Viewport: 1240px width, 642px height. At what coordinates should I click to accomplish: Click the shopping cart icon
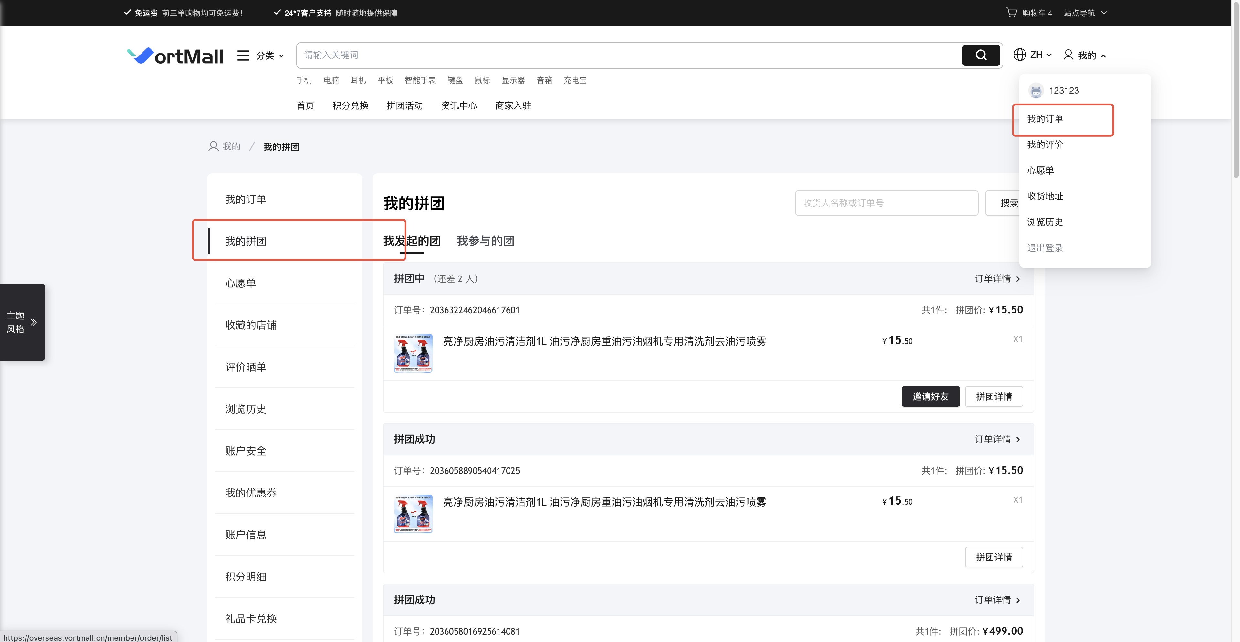(1011, 13)
